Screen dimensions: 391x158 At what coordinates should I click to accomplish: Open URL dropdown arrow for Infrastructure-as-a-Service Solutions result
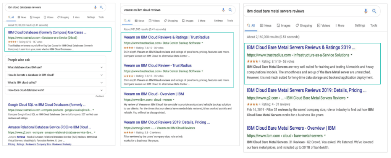[351, 55]
